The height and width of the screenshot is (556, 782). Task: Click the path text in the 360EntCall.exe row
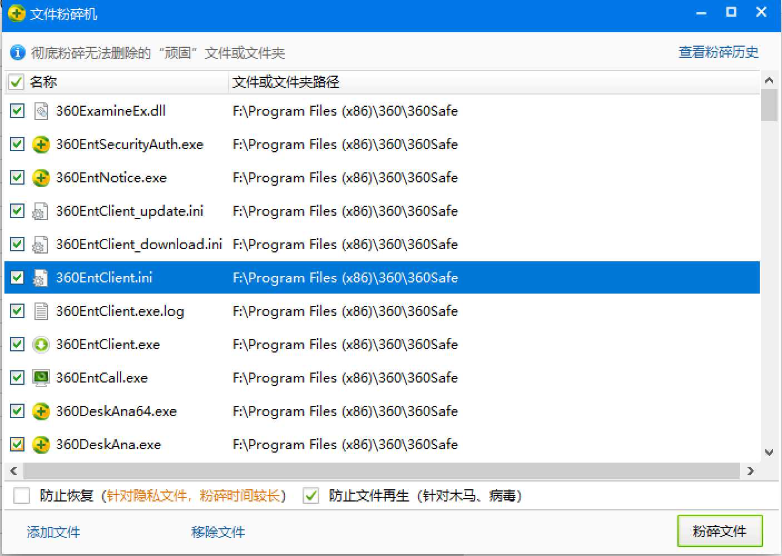click(x=345, y=378)
